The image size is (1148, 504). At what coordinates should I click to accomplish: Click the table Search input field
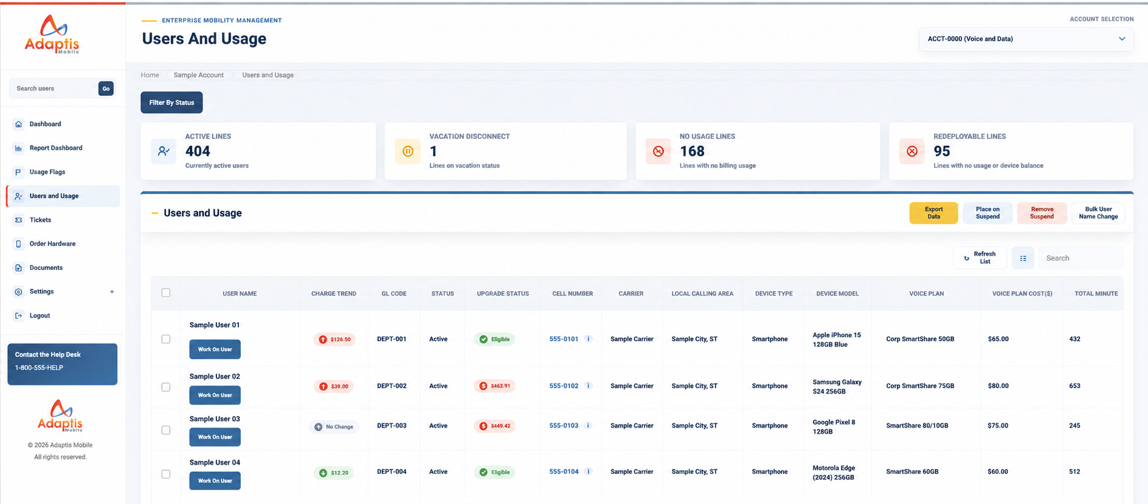pyautogui.click(x=1081, y=258)
